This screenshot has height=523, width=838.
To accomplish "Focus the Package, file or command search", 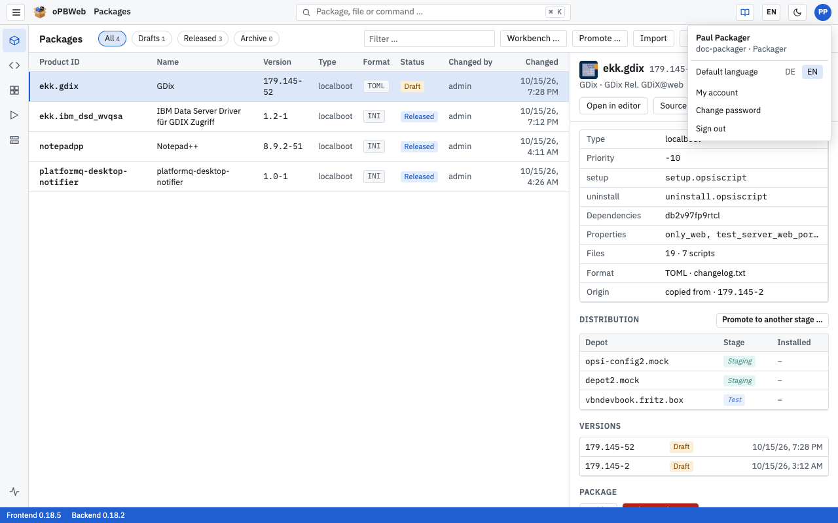I will click(433, 12).
